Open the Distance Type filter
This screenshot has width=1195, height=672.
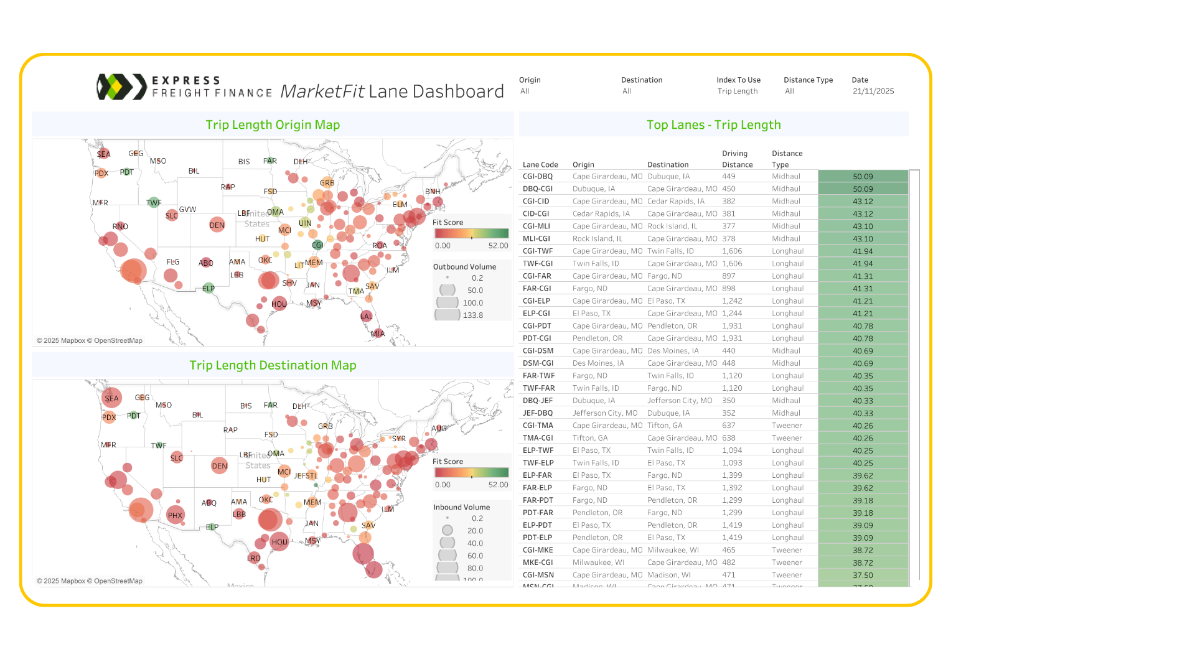pyautogui.click(x=789, y=91)
